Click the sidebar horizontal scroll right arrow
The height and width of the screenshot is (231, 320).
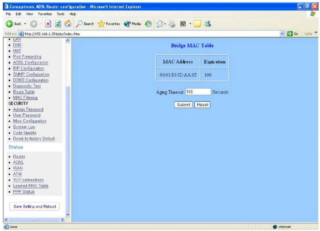[62, 220]
